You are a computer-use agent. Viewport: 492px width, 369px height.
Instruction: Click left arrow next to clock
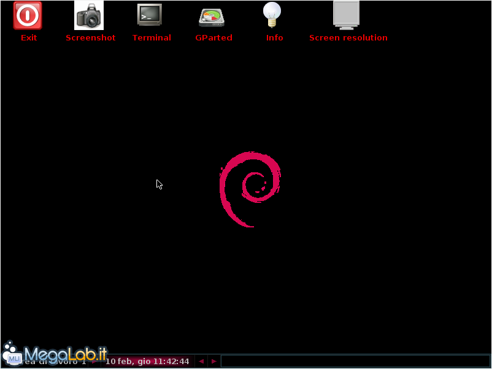coord(201,361)
